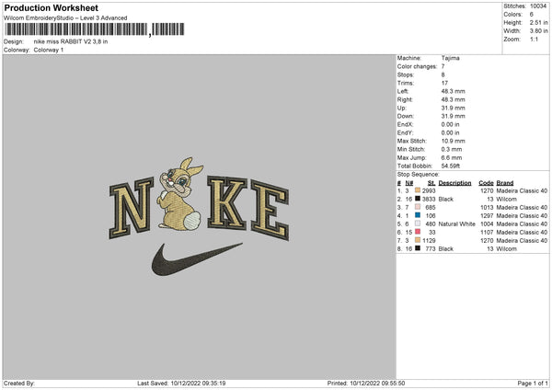Click the 'Page 1 of 1' footer text
Screen dimensions: 552x390
tap(533, 384)
